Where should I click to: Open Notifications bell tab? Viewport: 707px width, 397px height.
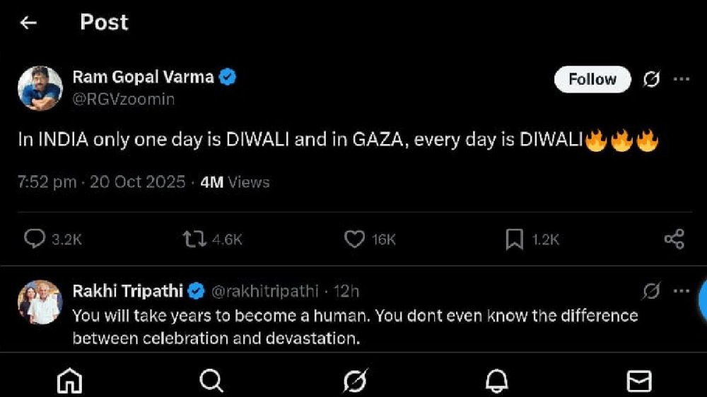[497, 381]
